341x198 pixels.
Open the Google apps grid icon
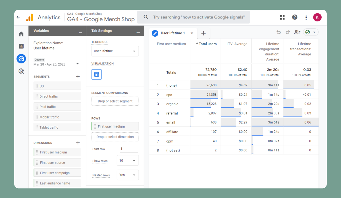[x=282, y=17]
